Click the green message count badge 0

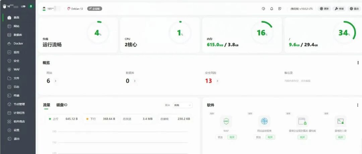31,6
